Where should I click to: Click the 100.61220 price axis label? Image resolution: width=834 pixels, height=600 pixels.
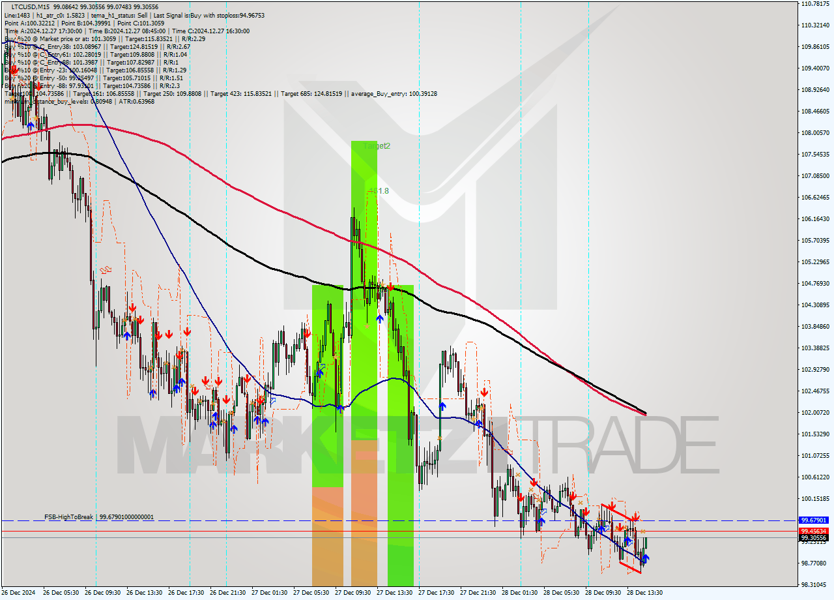click(815, 477)
